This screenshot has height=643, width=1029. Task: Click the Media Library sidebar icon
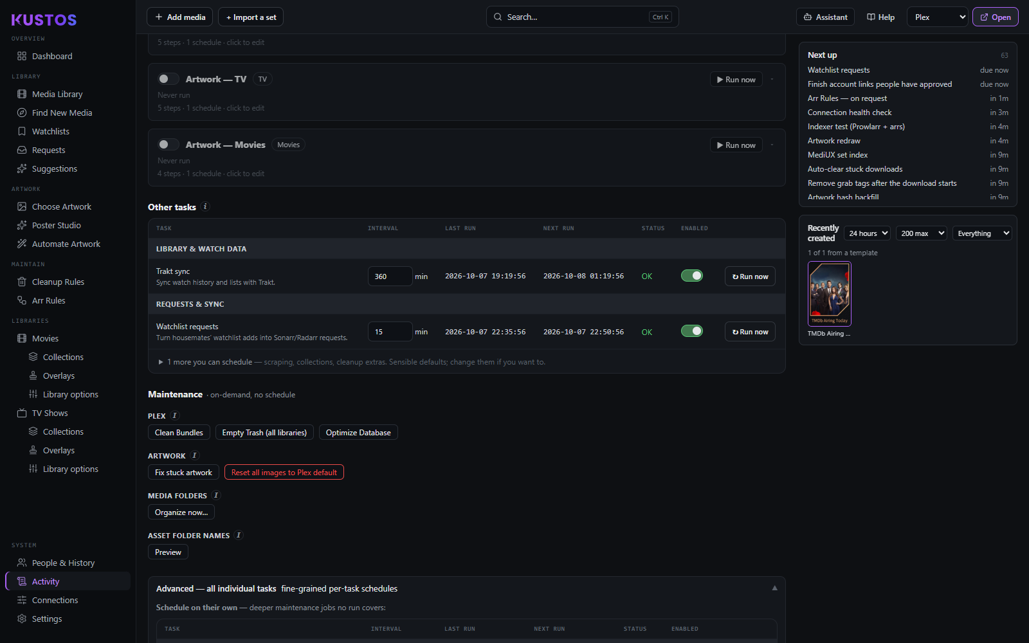click(22, 94)
